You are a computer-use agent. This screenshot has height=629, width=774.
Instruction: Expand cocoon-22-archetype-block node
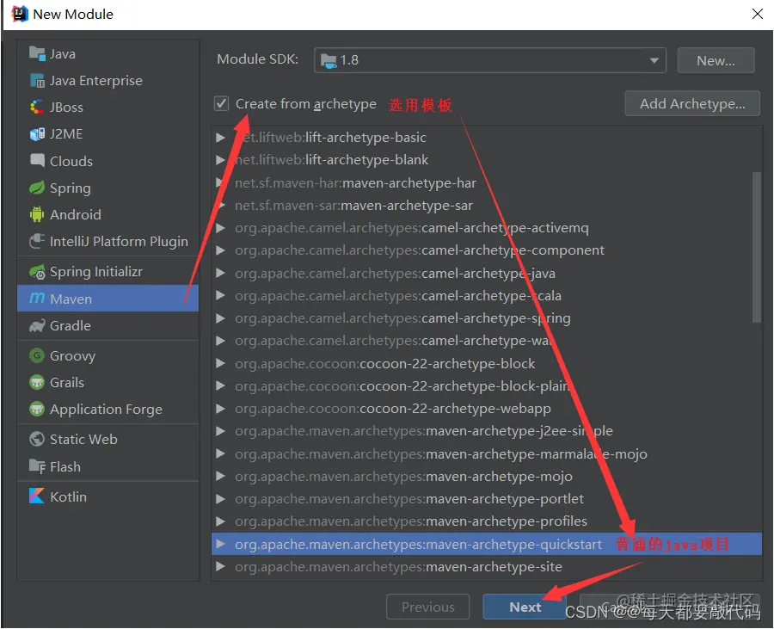click(221, 363)
